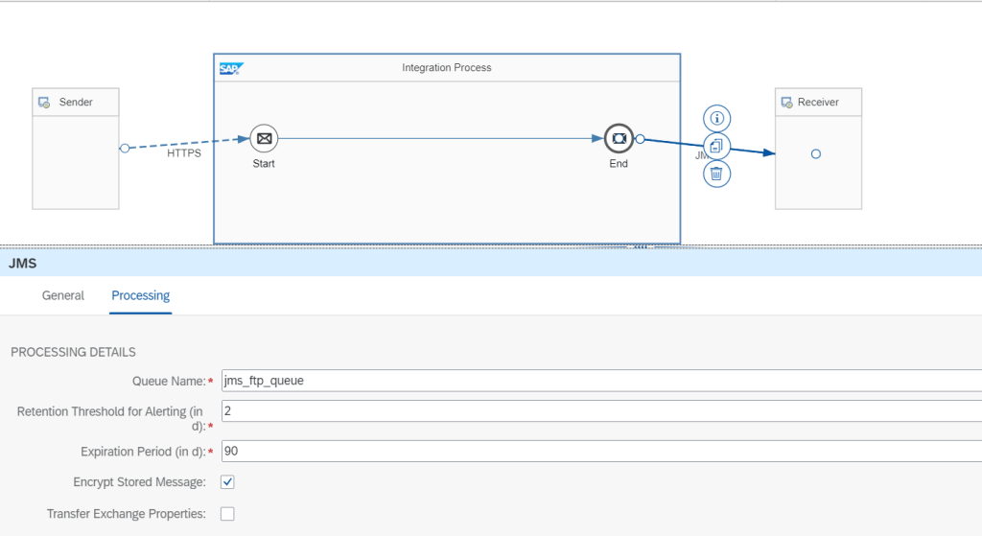Click the Sender participant icon

pyautogui.click(x=44, y=103)
